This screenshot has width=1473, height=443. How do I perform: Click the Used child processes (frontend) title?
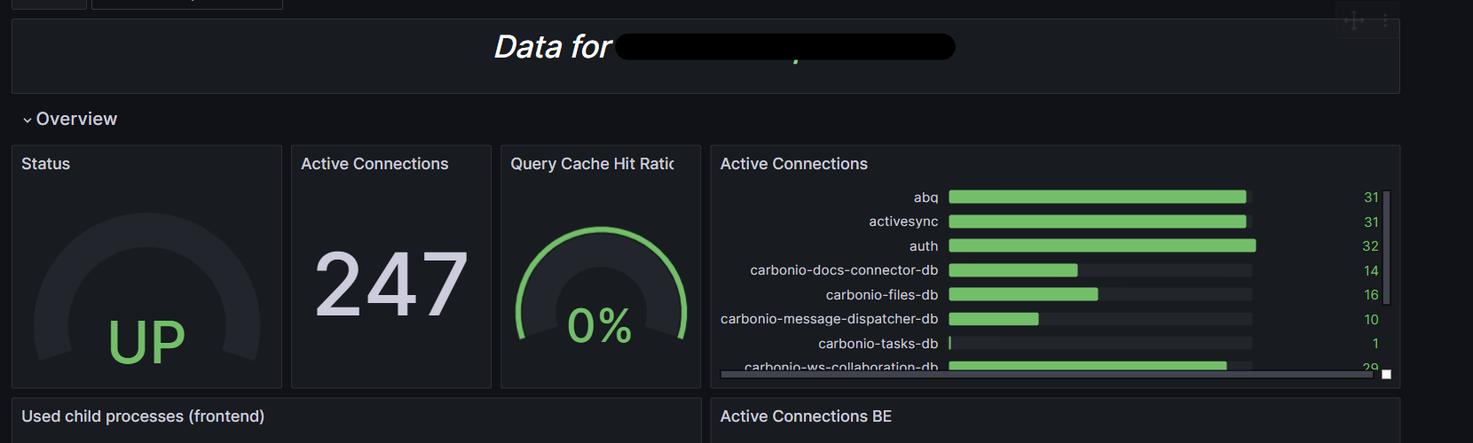(143, 416)
